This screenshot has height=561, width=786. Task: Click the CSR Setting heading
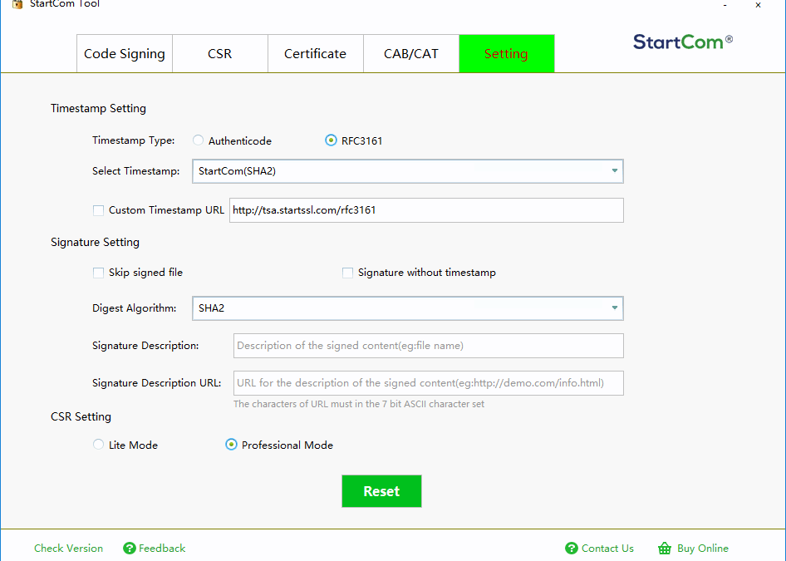(81, 416)
